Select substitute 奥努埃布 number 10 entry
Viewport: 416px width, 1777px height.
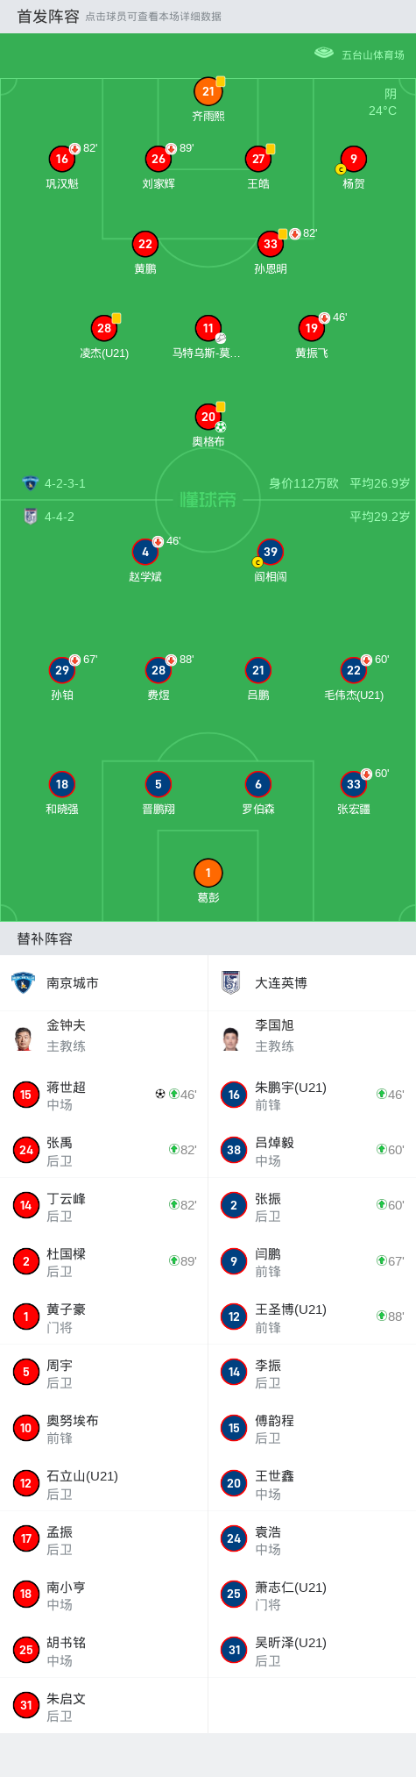pyautogui.click(x=103, y=1428)
